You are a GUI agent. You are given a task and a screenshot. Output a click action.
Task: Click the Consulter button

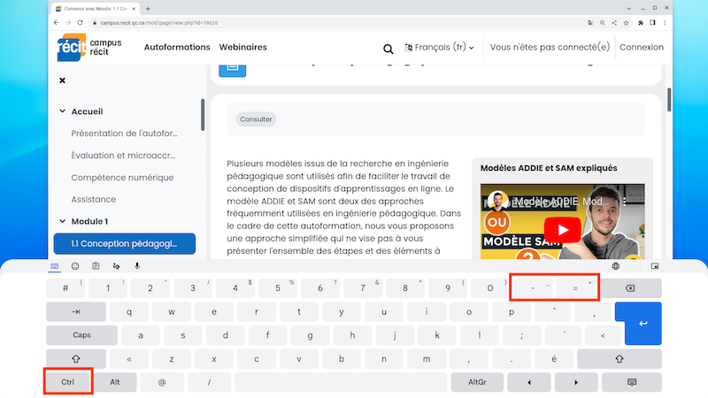[x=256, y=119]
